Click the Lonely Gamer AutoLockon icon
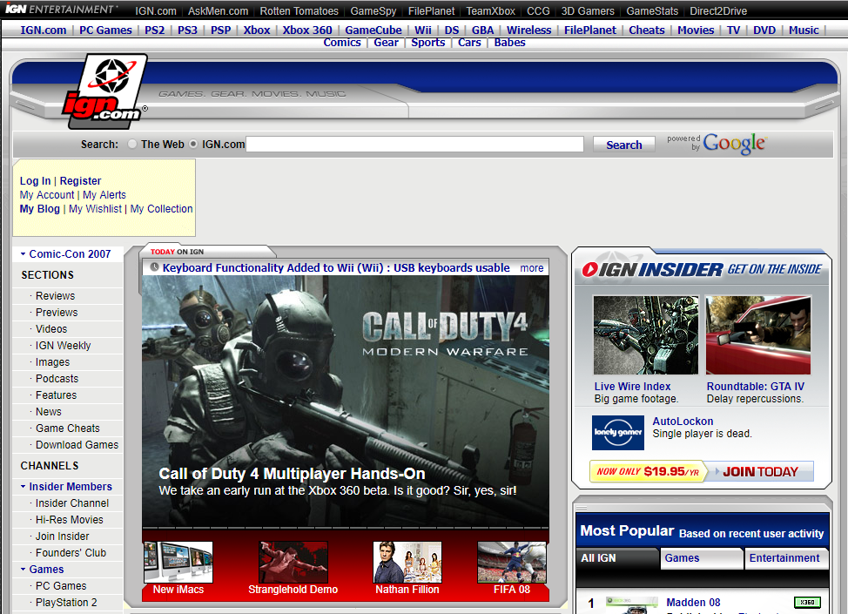848x614 pixels. pyautogui.click(x=617, y=432)
